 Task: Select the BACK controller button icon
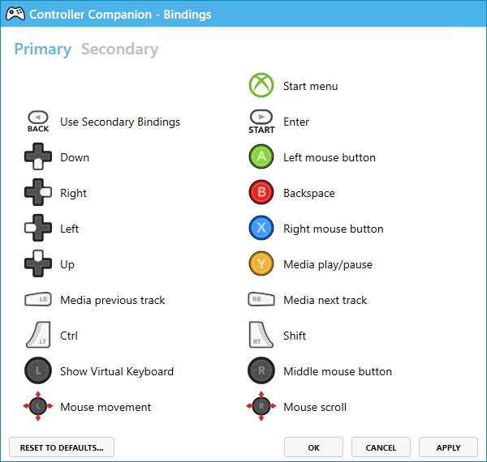[x=38, y=122]
